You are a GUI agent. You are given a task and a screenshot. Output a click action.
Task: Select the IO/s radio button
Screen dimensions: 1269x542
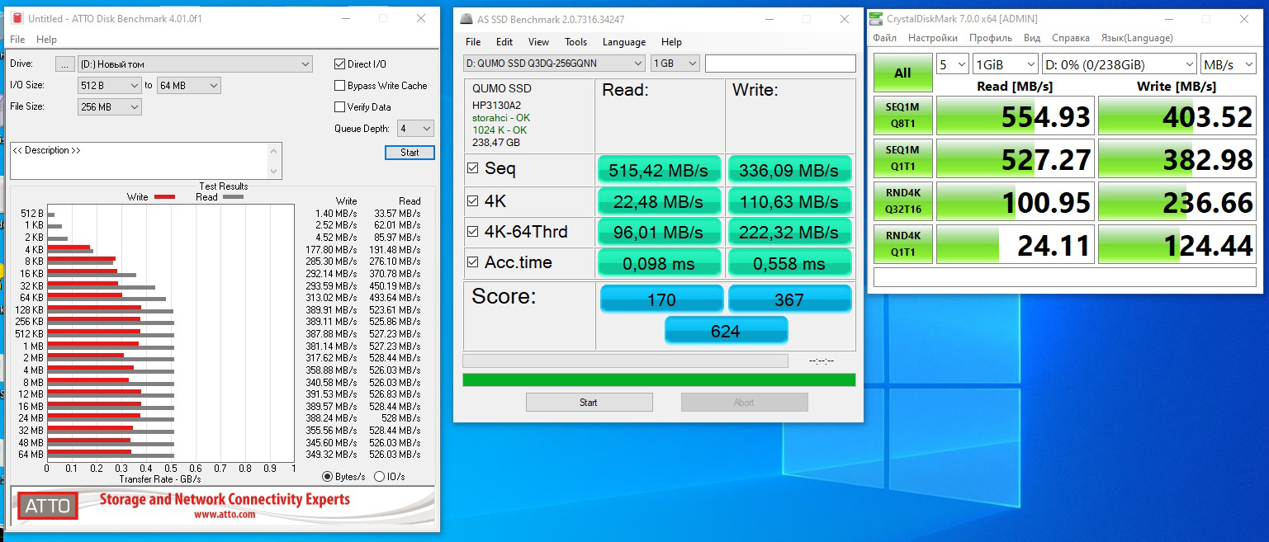point(380,476)
